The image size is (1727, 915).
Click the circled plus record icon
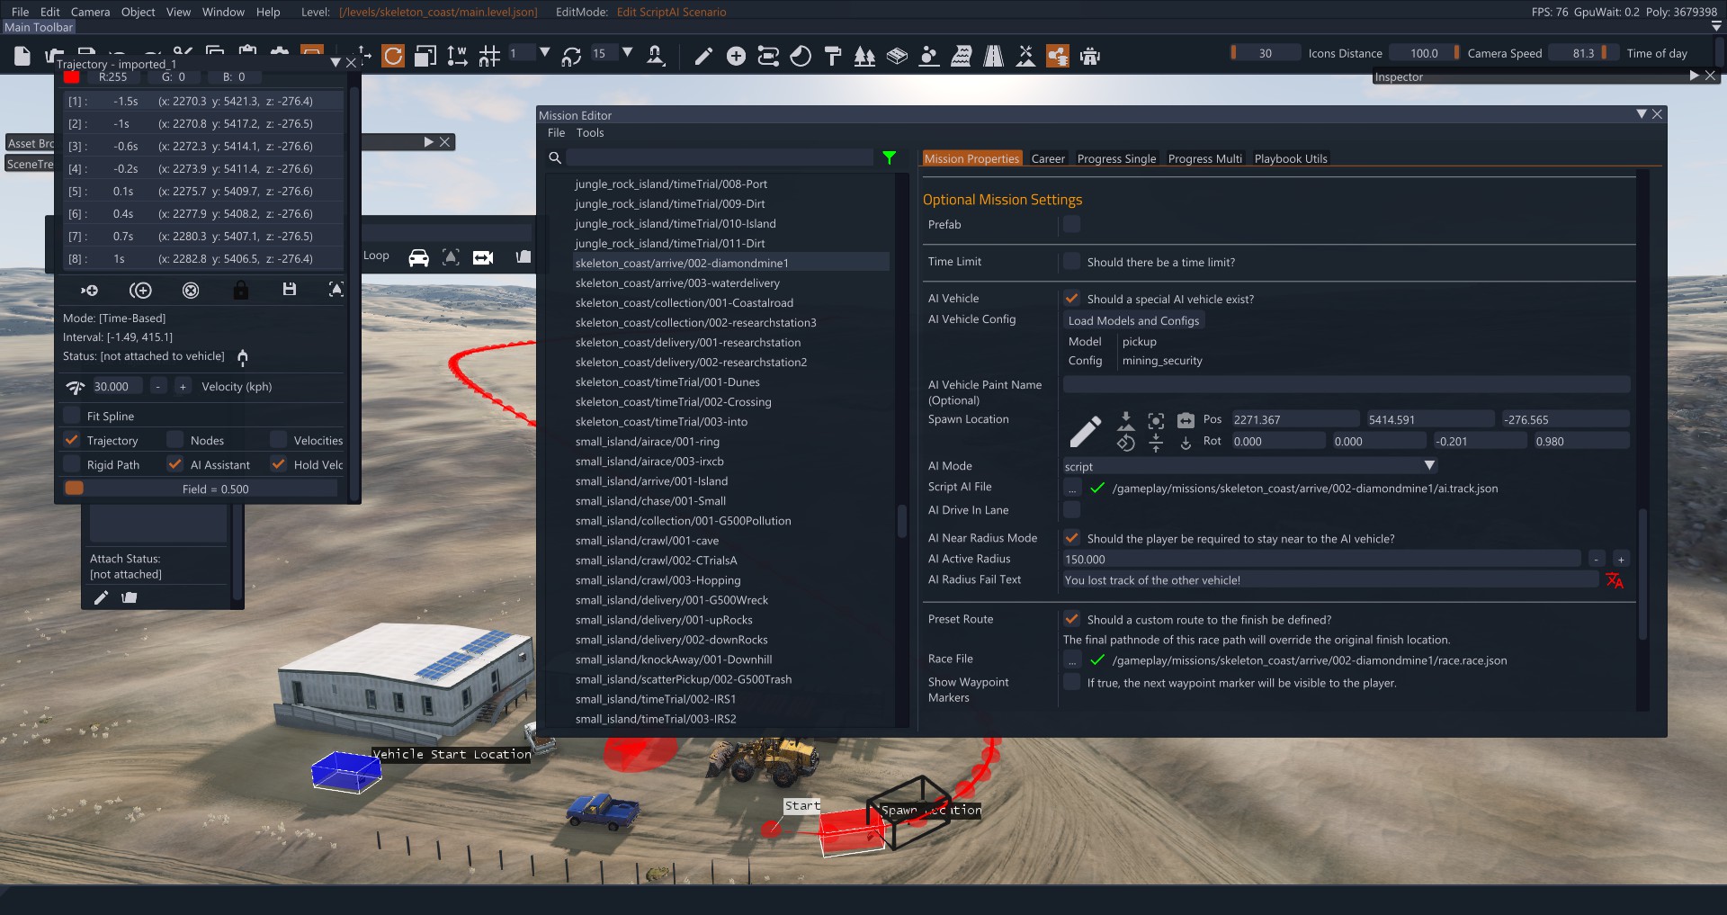coord(140,291)
